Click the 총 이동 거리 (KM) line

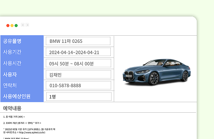coord(14,117)
